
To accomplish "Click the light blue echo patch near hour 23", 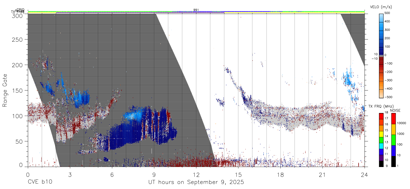I will (348, 79).
